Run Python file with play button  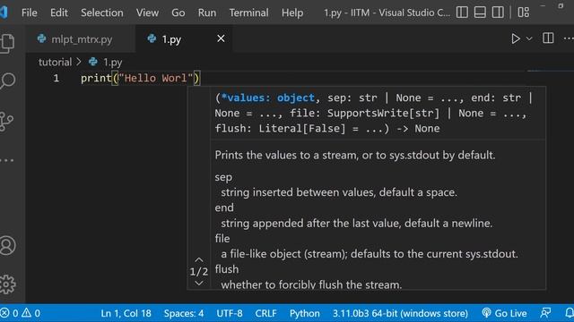[x=516, y=38]
